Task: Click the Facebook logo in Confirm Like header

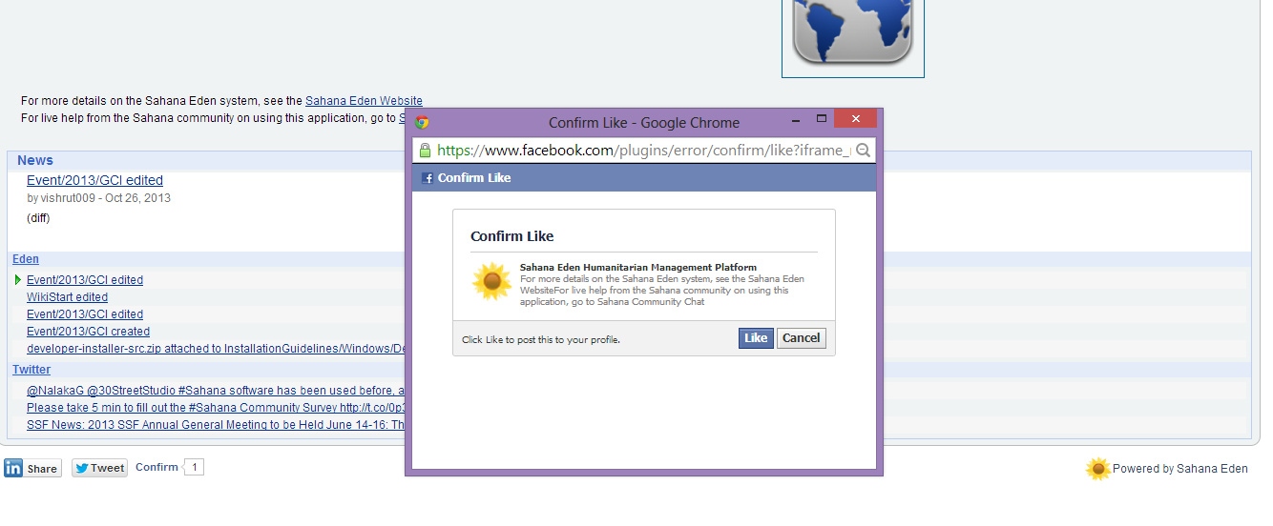Action: coord(428,178)
